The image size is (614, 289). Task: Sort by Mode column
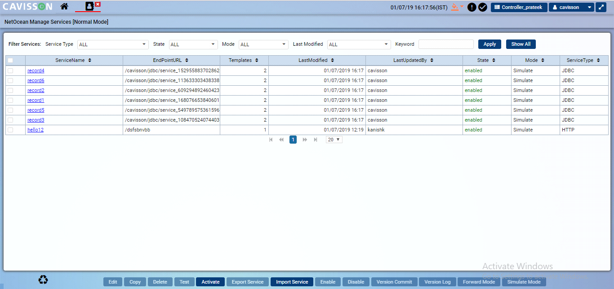(543, 61)
